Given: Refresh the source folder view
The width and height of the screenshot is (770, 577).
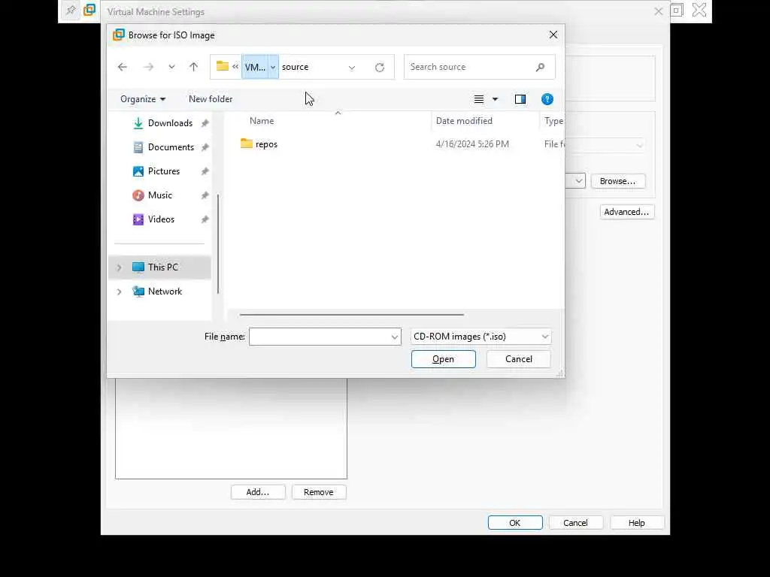Looking at the screenshot, I should point(380,68).
